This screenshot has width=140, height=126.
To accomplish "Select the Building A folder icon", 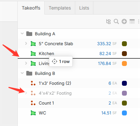I will pos(29,34).
